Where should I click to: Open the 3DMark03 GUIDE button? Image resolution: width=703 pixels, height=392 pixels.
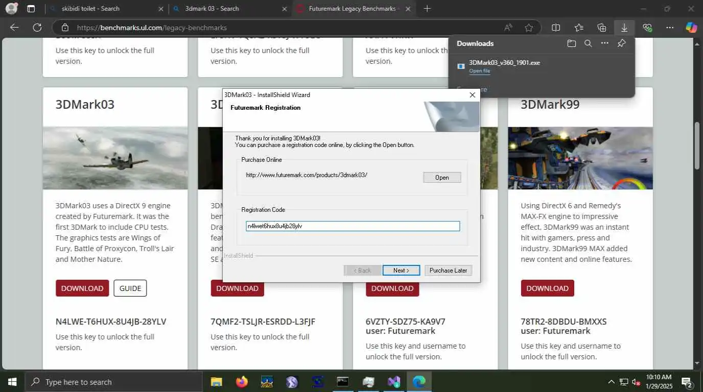(130, 288)
